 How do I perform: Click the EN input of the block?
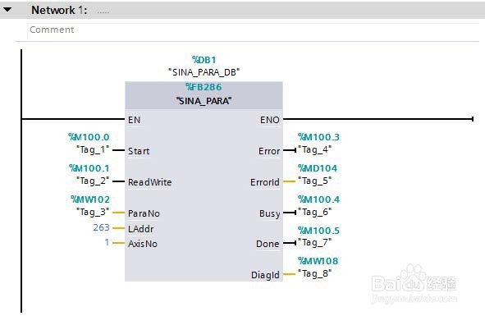[x=134, y=120]
